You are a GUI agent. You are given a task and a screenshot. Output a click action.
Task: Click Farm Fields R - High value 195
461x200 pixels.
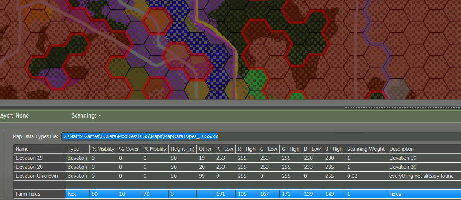[x=247, y=194]
